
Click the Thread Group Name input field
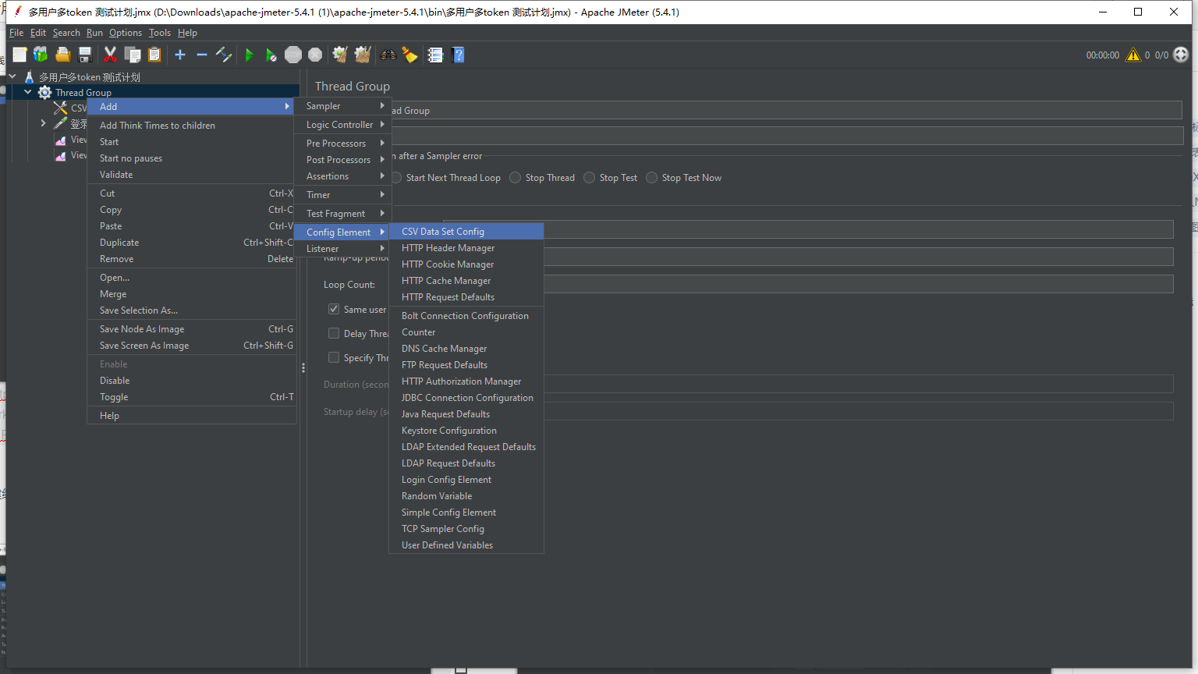[786, 110]
